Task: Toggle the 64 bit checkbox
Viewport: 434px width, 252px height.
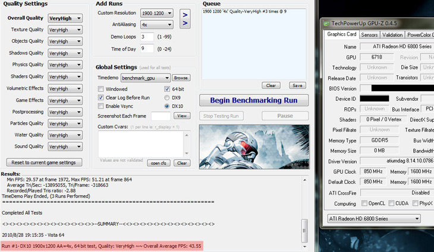Action: tap(167, 89)
